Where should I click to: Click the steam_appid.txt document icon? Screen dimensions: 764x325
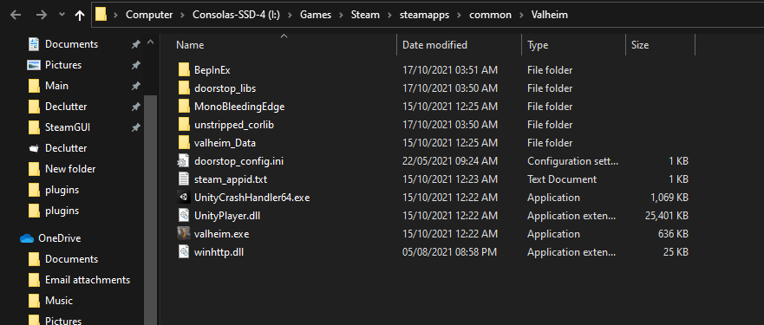click(x=183, y=179)
